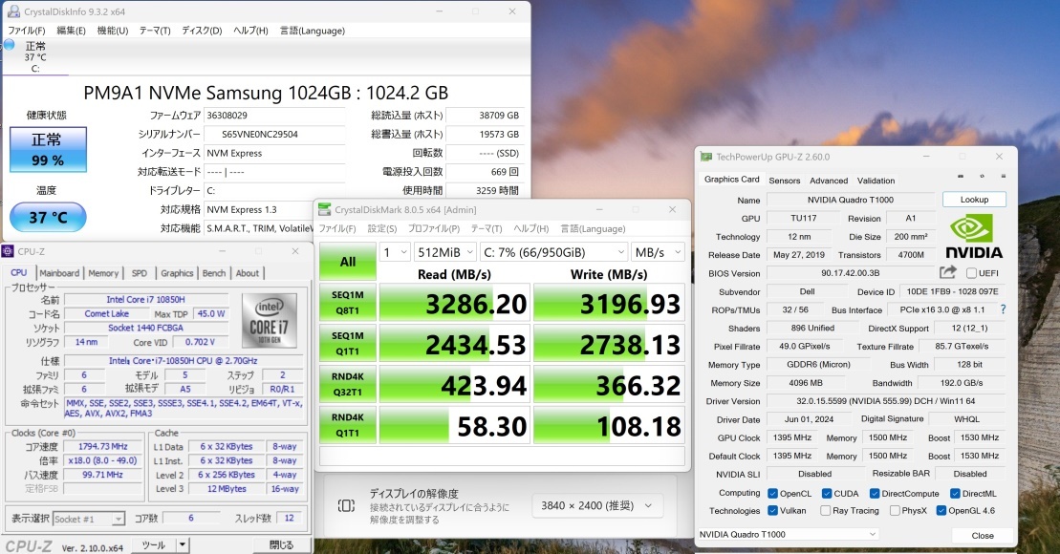Switch to the Validation tab in GPU-Z

tap(876, 181)
